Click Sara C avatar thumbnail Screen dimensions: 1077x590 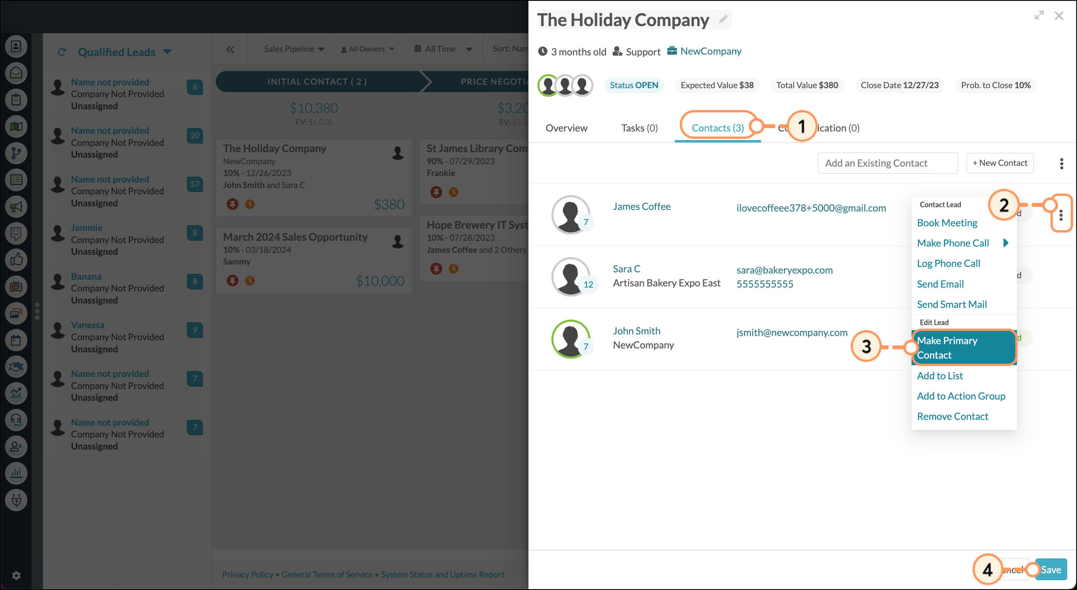click(x=570, y=277)
